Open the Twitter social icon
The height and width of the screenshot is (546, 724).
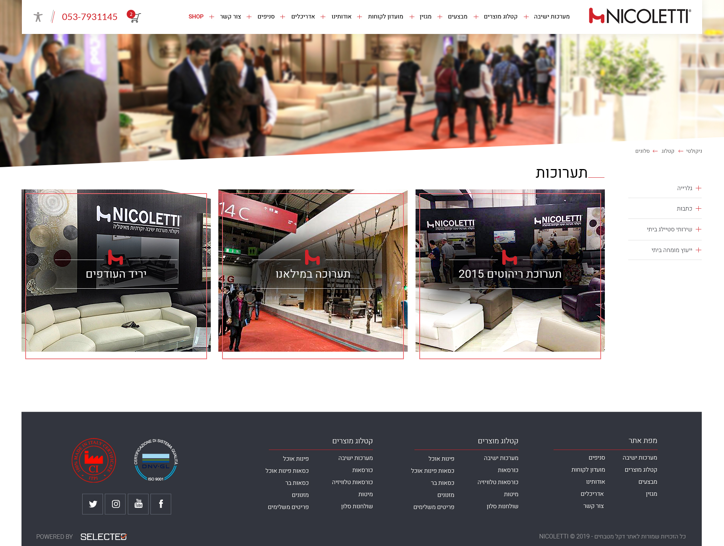click(93, 504)
